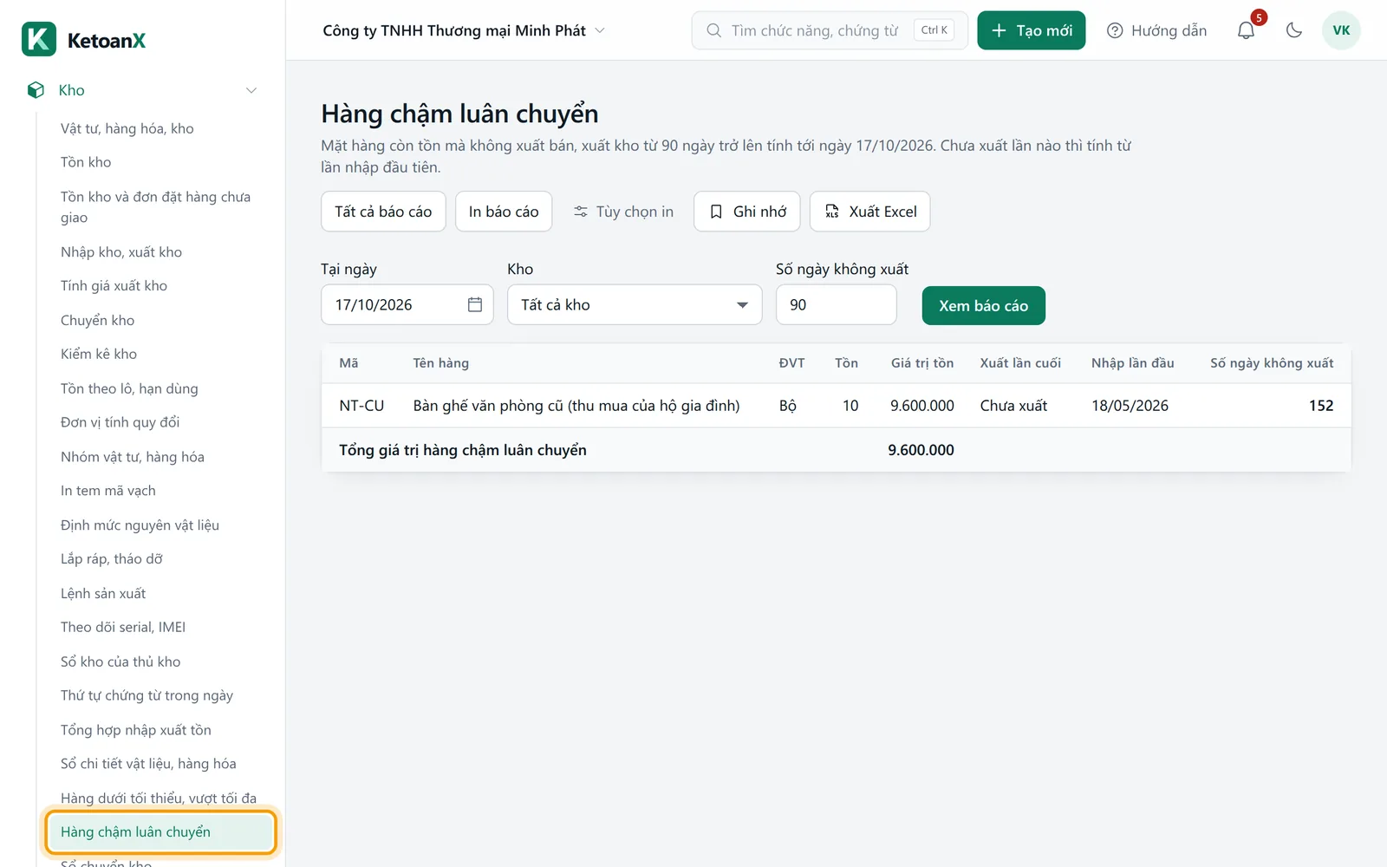
Task: Click the KetoanX logo icon
Action: pos(39,39)
